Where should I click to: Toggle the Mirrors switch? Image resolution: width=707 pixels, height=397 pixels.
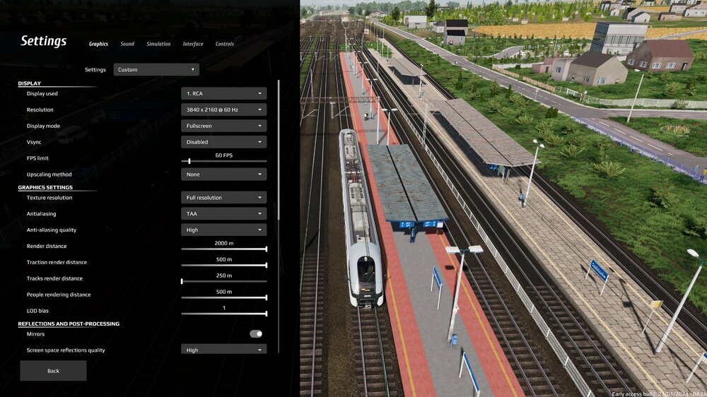[x=256, y=334]
